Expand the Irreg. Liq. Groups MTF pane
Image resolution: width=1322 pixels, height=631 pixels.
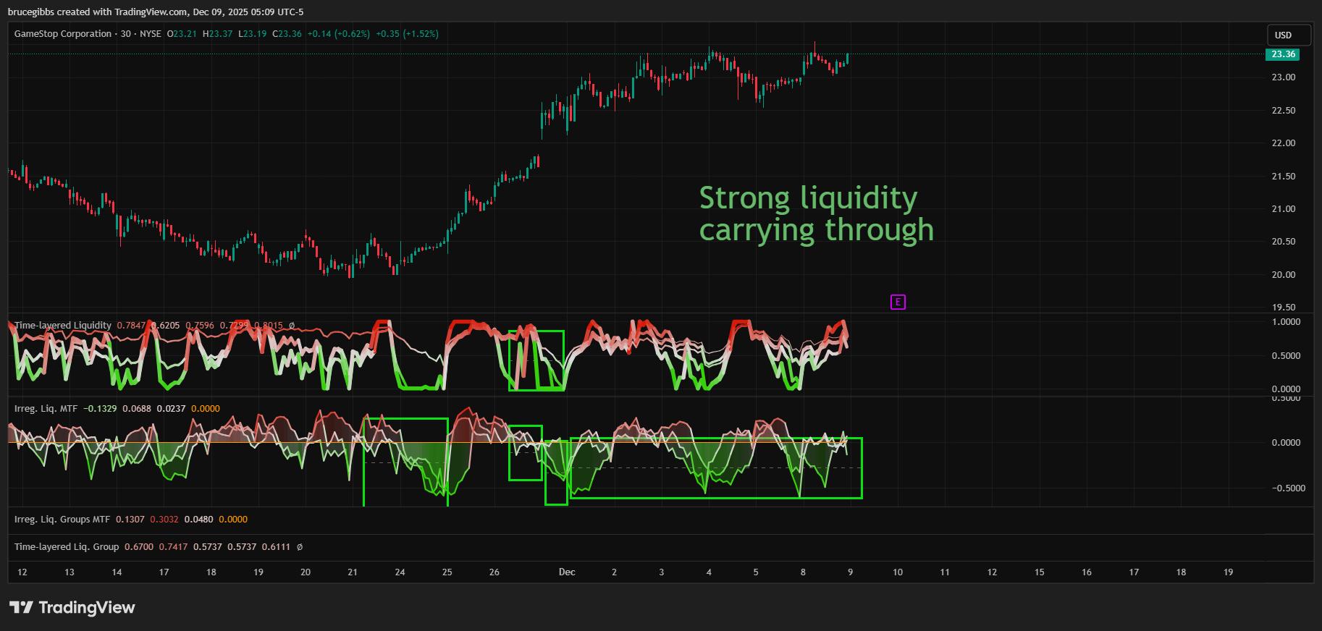click(62, 520)
